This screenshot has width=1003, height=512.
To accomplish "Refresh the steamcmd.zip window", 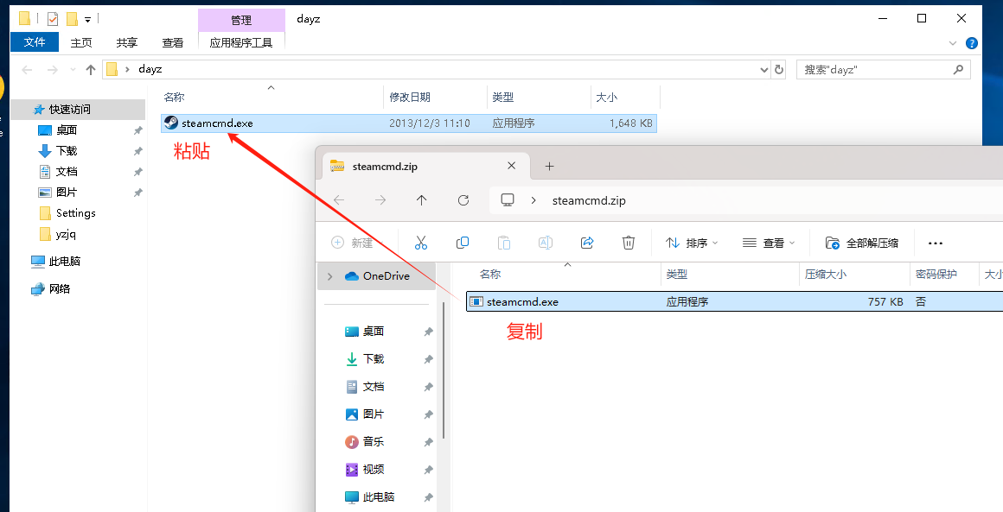I will pyautogui.click(x=463, y=200).
